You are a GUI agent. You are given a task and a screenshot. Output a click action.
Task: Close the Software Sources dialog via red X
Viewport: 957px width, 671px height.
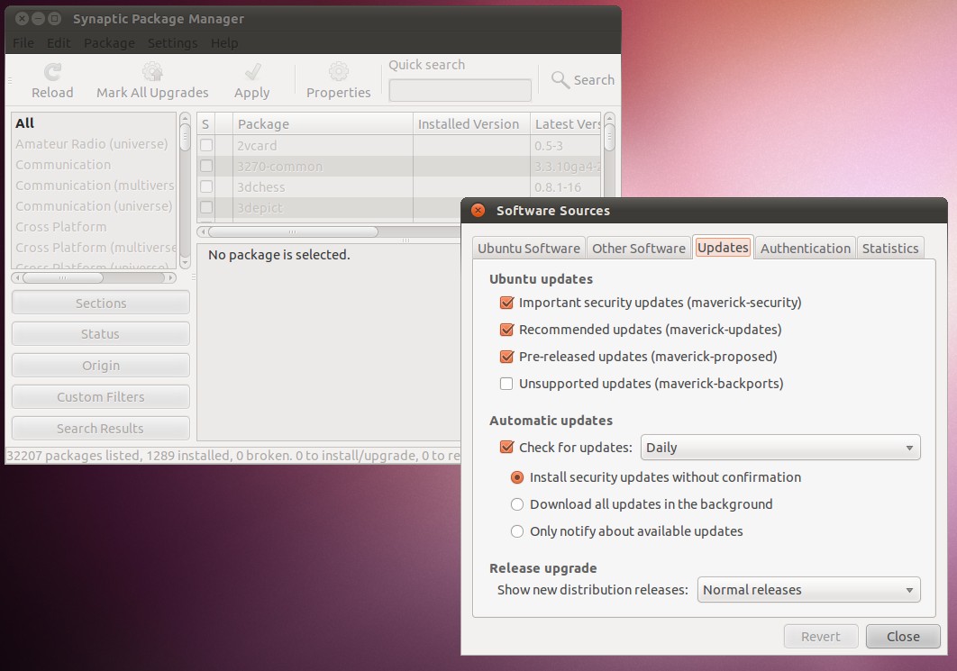click(478, 211)
